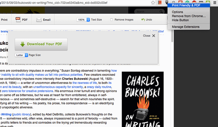This screenshot has width=218, height=127.
Task: Click the 'Text Size' label
Action: tap(96, 20)
